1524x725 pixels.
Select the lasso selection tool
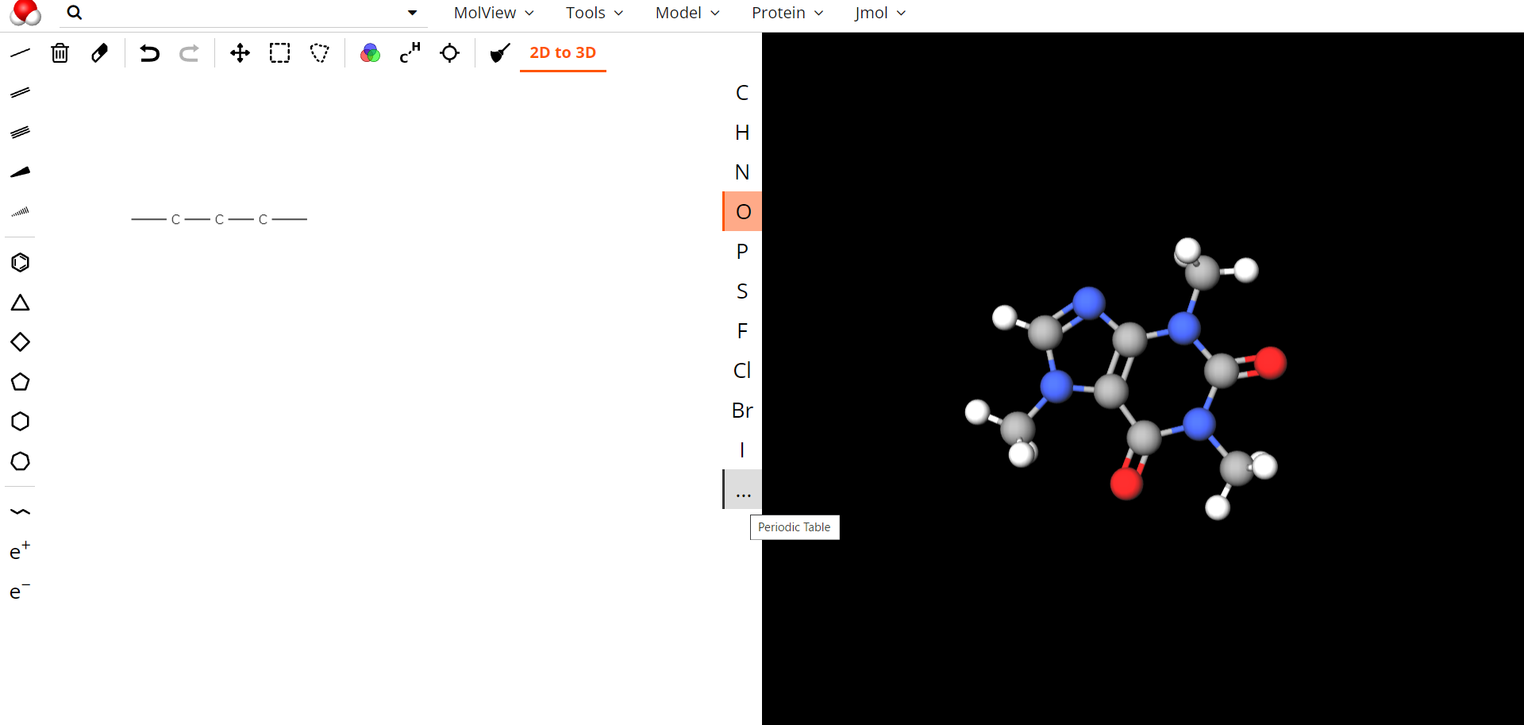319,53
